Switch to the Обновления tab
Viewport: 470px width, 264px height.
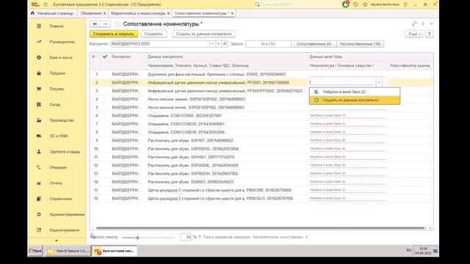pyautogui.click(x=91, y=13)
